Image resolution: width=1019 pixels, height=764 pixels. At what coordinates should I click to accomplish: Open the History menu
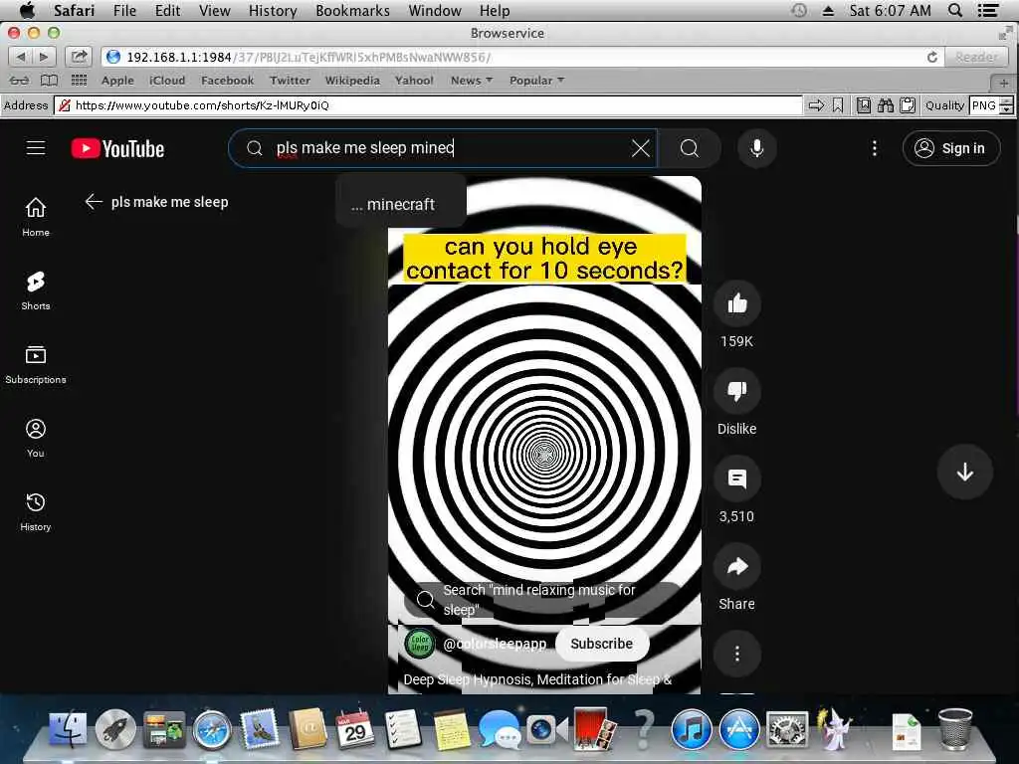point(273,10)
